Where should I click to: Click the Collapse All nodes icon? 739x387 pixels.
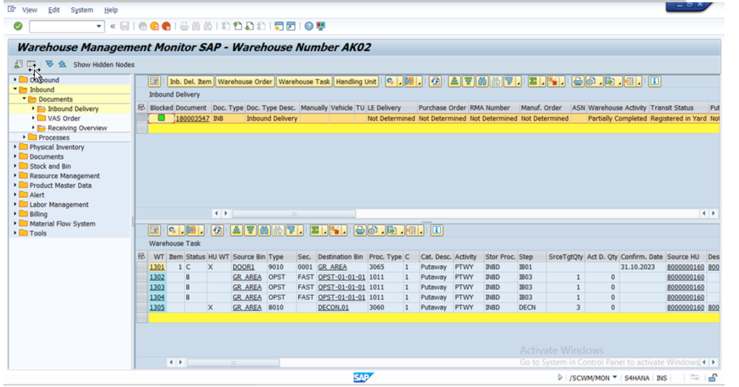tap(62, 64)
